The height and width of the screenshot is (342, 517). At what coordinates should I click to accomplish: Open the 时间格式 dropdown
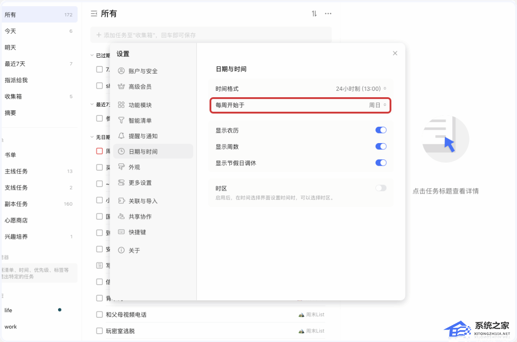pyautogui.click(x=361, y=89)
